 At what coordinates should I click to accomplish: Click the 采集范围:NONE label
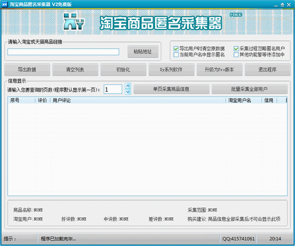(202, 210)
